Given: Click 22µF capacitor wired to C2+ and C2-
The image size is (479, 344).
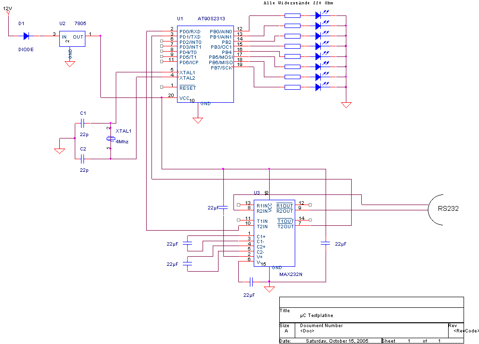Looking at the screenshot, I should [x=187, y=263].
